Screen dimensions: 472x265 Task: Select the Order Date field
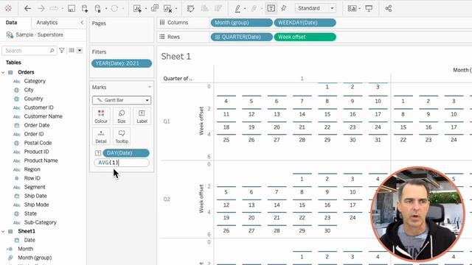(x=37, y=125)
